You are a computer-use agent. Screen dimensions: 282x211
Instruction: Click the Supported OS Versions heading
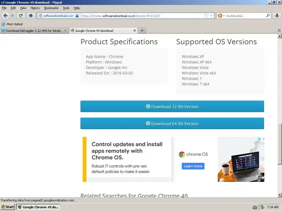(216, 42)
